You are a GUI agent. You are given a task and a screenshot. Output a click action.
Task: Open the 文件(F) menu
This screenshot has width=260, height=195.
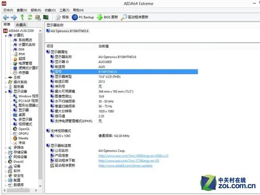pyautogui.click(x=8, y=10)
